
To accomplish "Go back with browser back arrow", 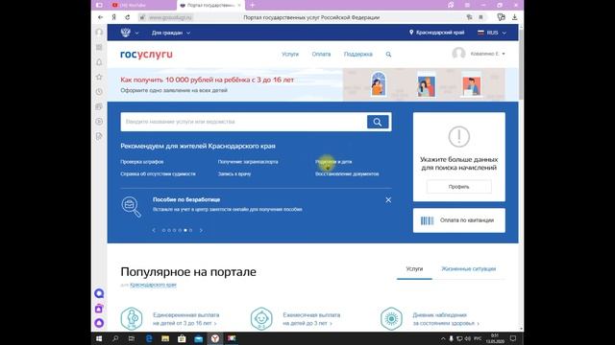I will pos(100,17).
